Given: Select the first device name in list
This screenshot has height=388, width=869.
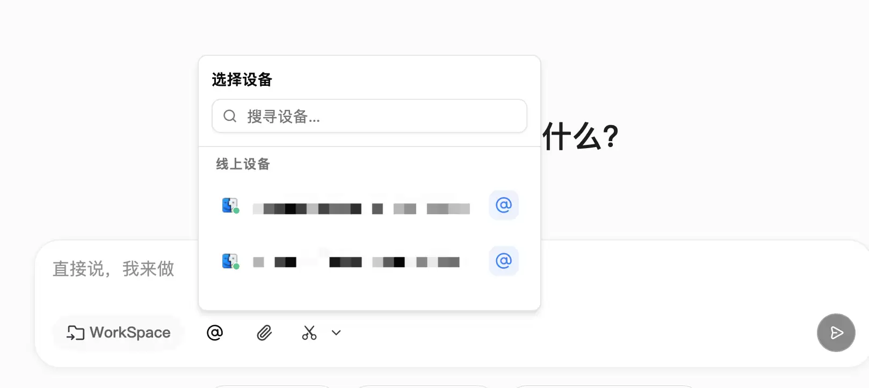Looking at the screenshot, I should point(361,209).
